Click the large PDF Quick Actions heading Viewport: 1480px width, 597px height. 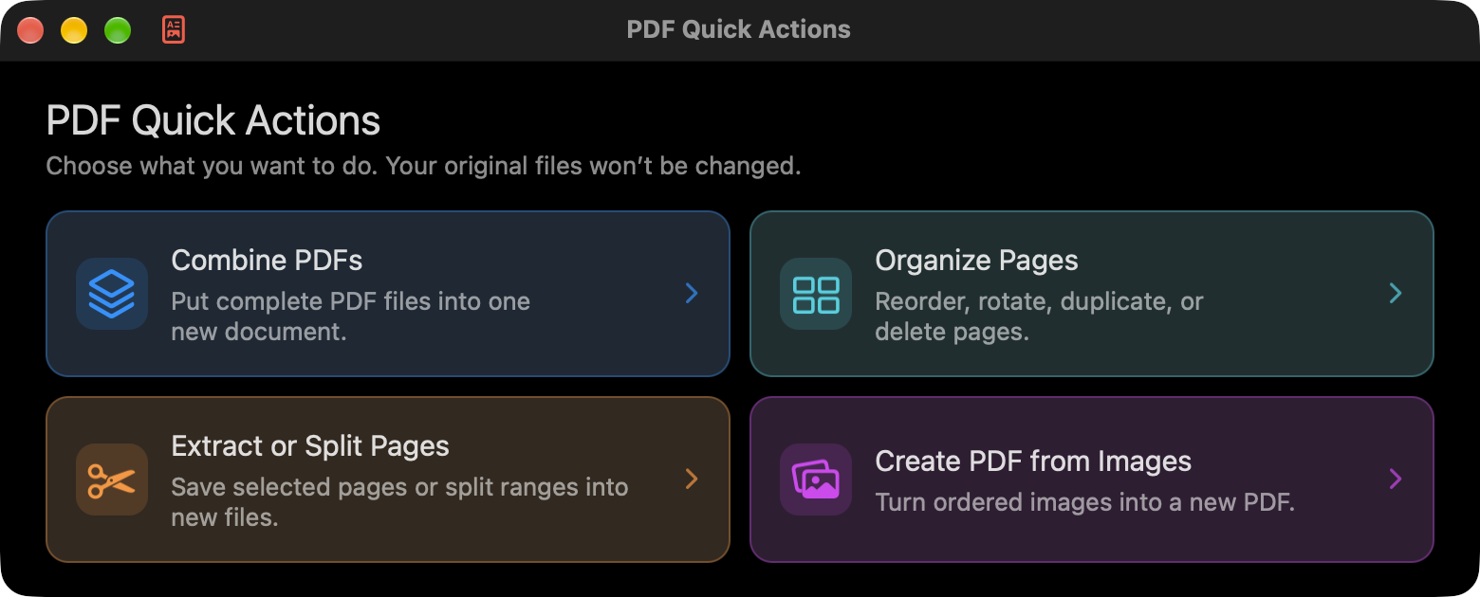coord(213,121)
